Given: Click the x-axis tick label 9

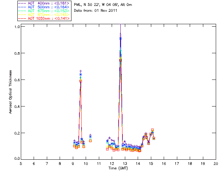Looking at the screenshot, I should 73,164.
